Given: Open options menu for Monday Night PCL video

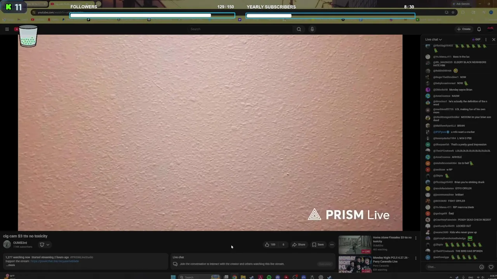Looking at the screenshot, I should 415,258.
